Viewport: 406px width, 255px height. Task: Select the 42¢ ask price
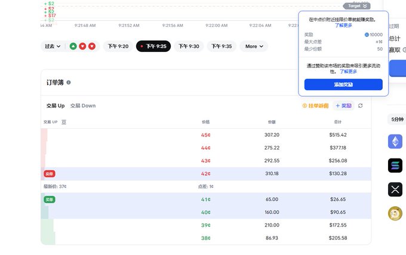tap(205, 173)
